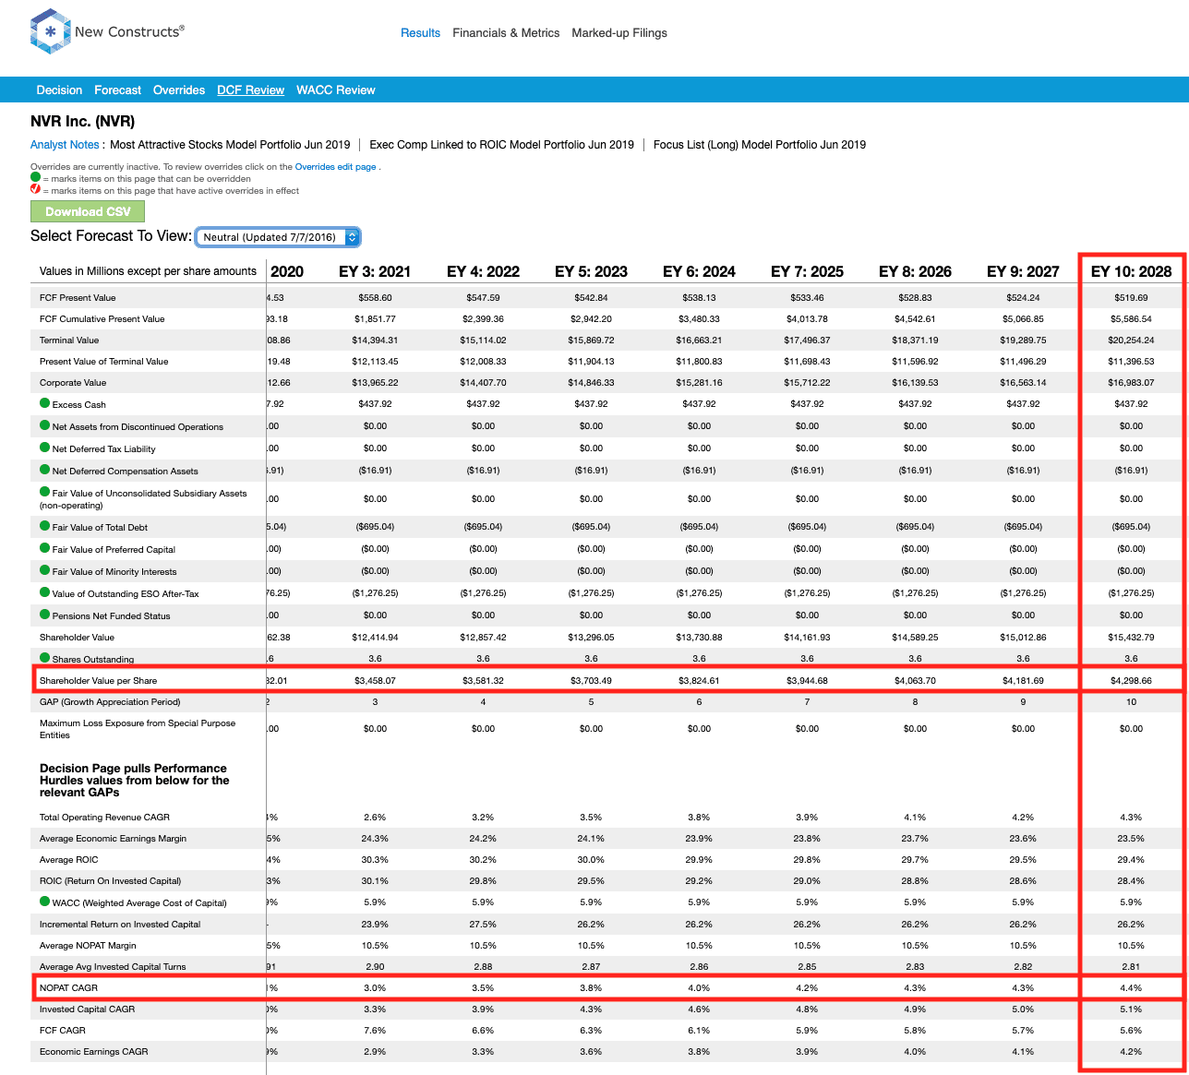Click the GAP (Growth Appreciation Period) label

pyautogui.click(x=110, y=701)
